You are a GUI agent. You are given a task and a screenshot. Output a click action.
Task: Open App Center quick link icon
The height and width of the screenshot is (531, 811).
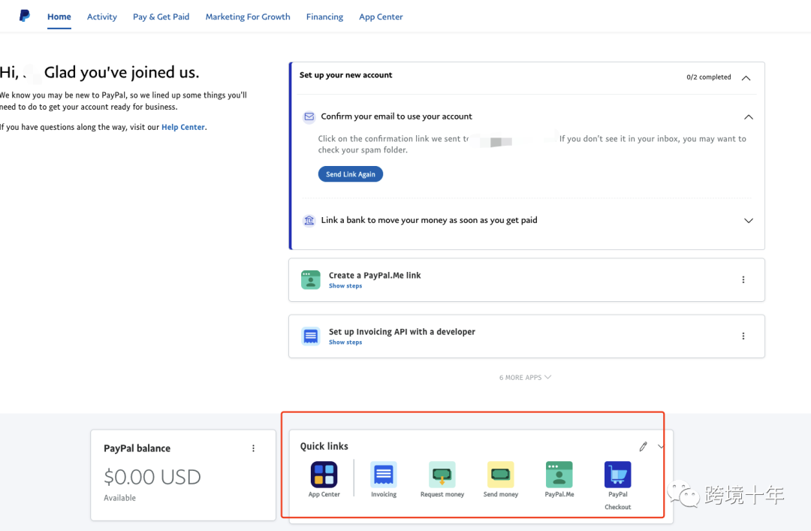324,475
